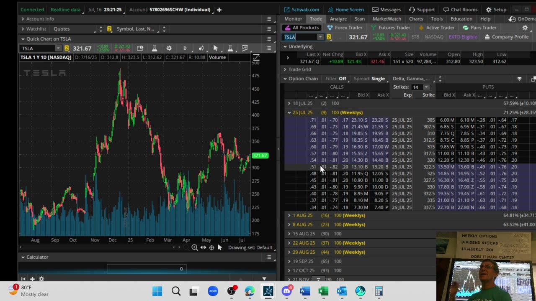
Task: Open Chat Rooms in top bar
Action: pos(460,10)
